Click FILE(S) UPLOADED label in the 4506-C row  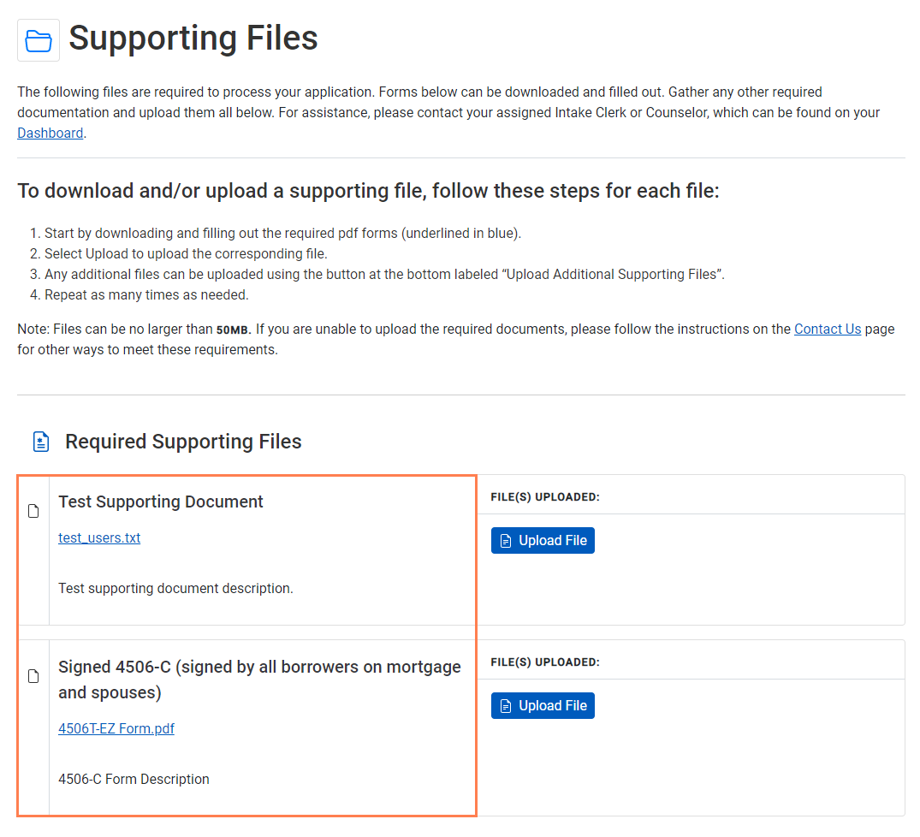point(545,662)
